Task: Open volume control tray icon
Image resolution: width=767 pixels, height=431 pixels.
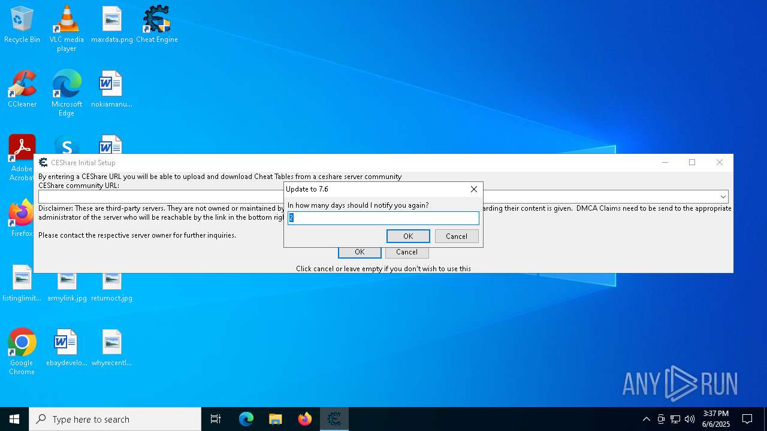Action: coord(690,419)
